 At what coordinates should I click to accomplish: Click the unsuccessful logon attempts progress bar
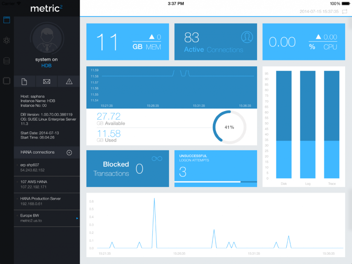(x=216, y=182)
